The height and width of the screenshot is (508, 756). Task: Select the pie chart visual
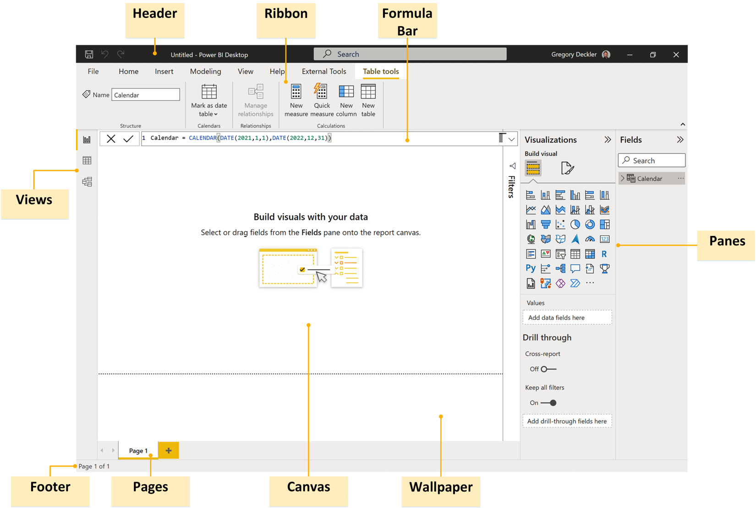(x=575, y=224)
